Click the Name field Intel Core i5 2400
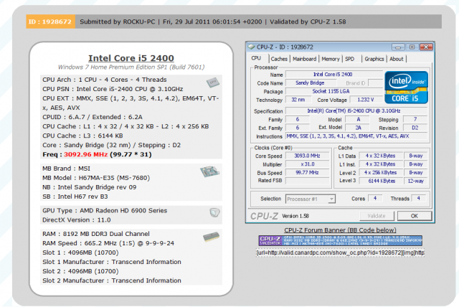459x307 pixels. pyautogui.click(x=333, y=75)
